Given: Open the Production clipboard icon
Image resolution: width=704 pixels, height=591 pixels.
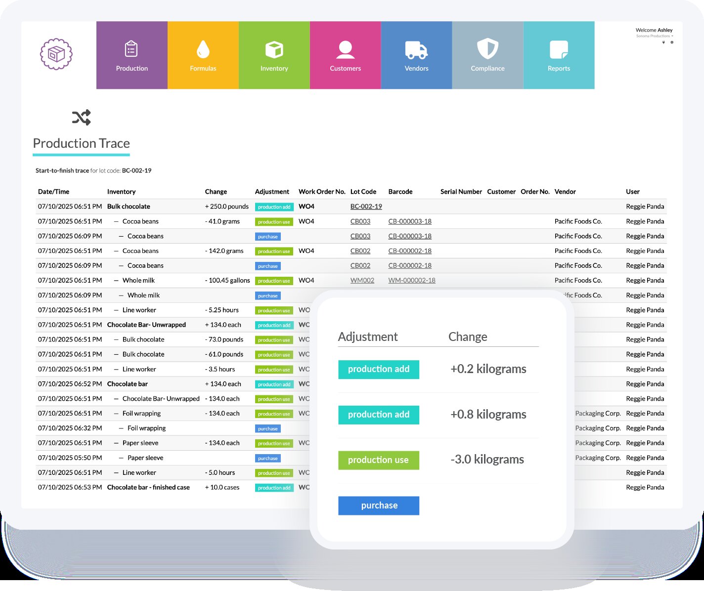Looking at the screenshot, I should coord(132,49).
